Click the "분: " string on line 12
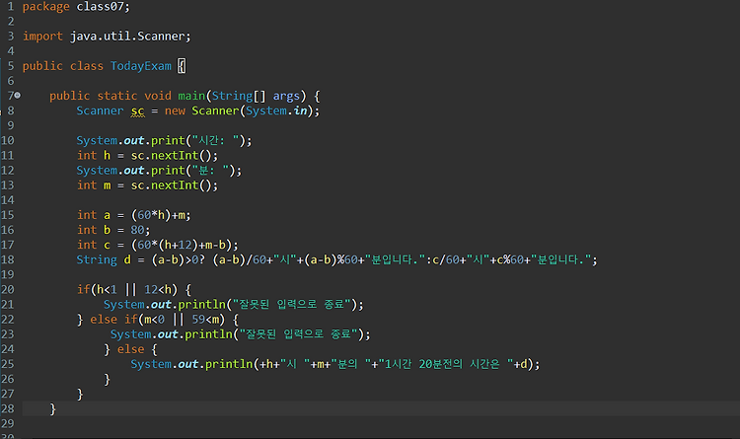This screenshot has width=740, height=439. (210, 171)
